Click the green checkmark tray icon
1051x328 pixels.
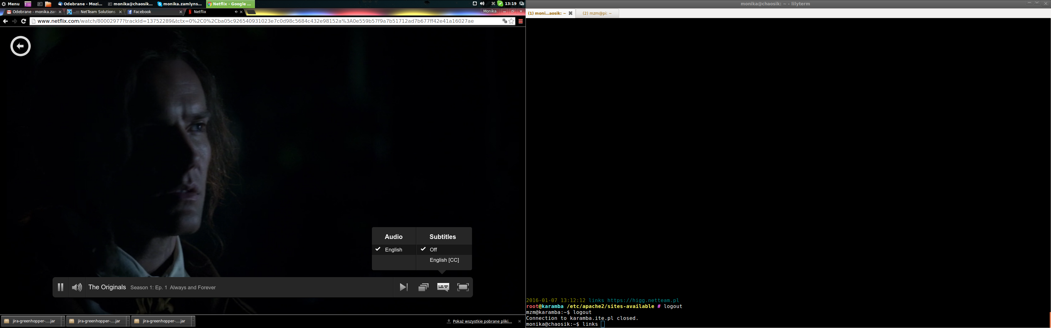pyautogui.click(x=500, y=4)
